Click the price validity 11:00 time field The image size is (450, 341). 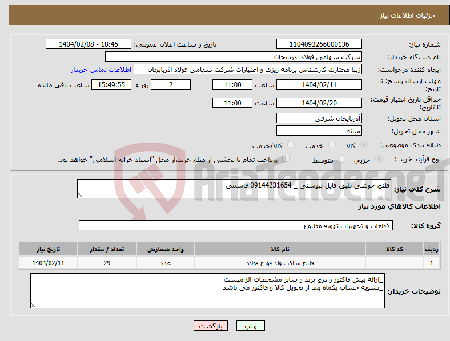coord(232,103)
